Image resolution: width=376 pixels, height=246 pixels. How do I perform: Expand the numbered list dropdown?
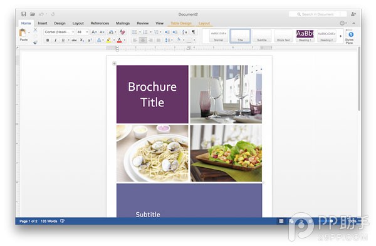[x=150, y=32]
